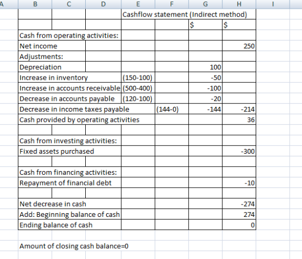Select the 'Depreciation' label cell

coord(52,67)
